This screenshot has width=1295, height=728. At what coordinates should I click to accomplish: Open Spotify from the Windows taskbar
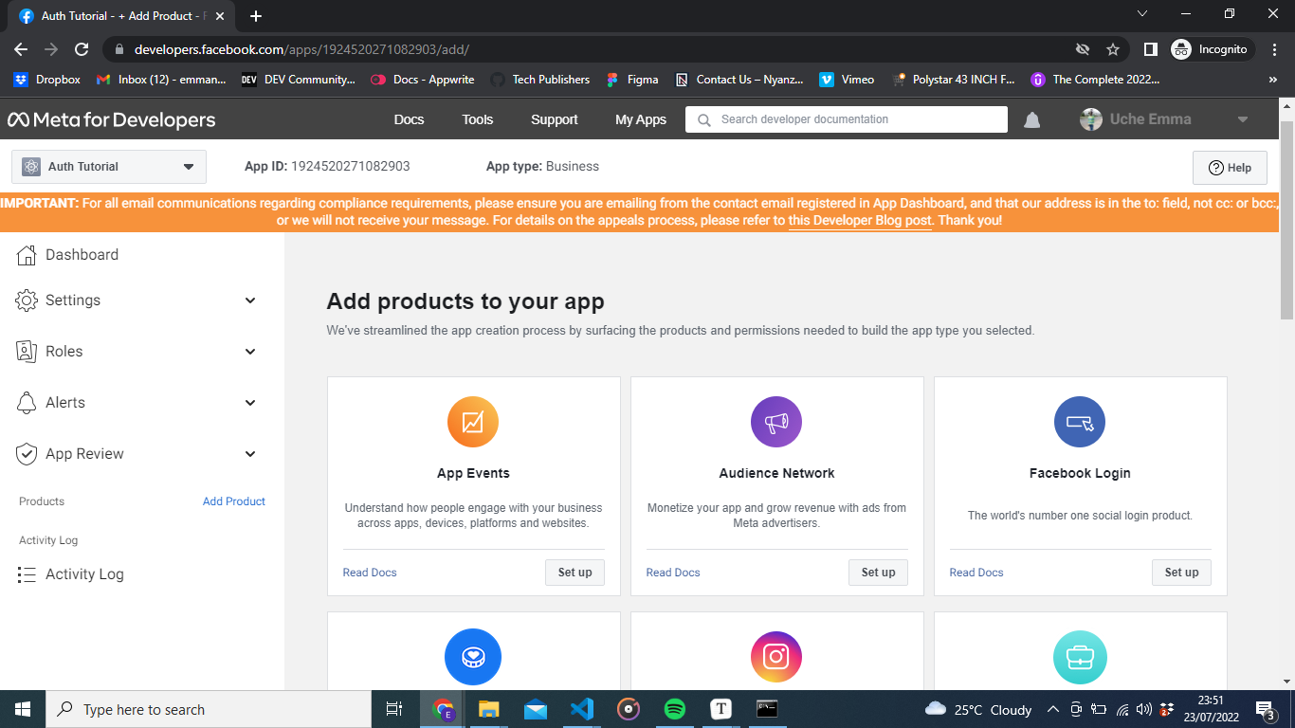pos(675,709)
